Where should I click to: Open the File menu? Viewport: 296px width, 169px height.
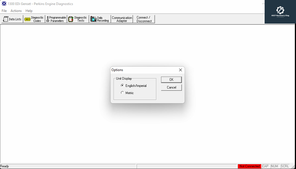click(4, 11)
